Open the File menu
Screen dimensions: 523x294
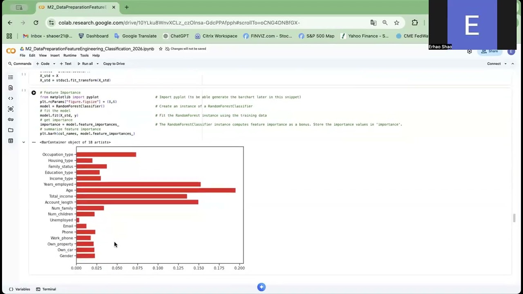pyautogui.click(x=22, y=56)
